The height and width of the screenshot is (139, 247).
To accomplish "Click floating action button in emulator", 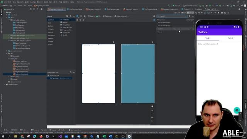I will 237,110.
